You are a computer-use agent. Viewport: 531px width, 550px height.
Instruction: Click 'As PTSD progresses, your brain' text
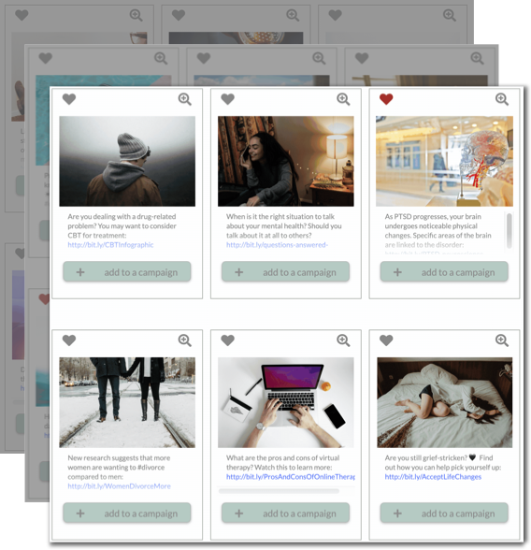tap(433, 216)
